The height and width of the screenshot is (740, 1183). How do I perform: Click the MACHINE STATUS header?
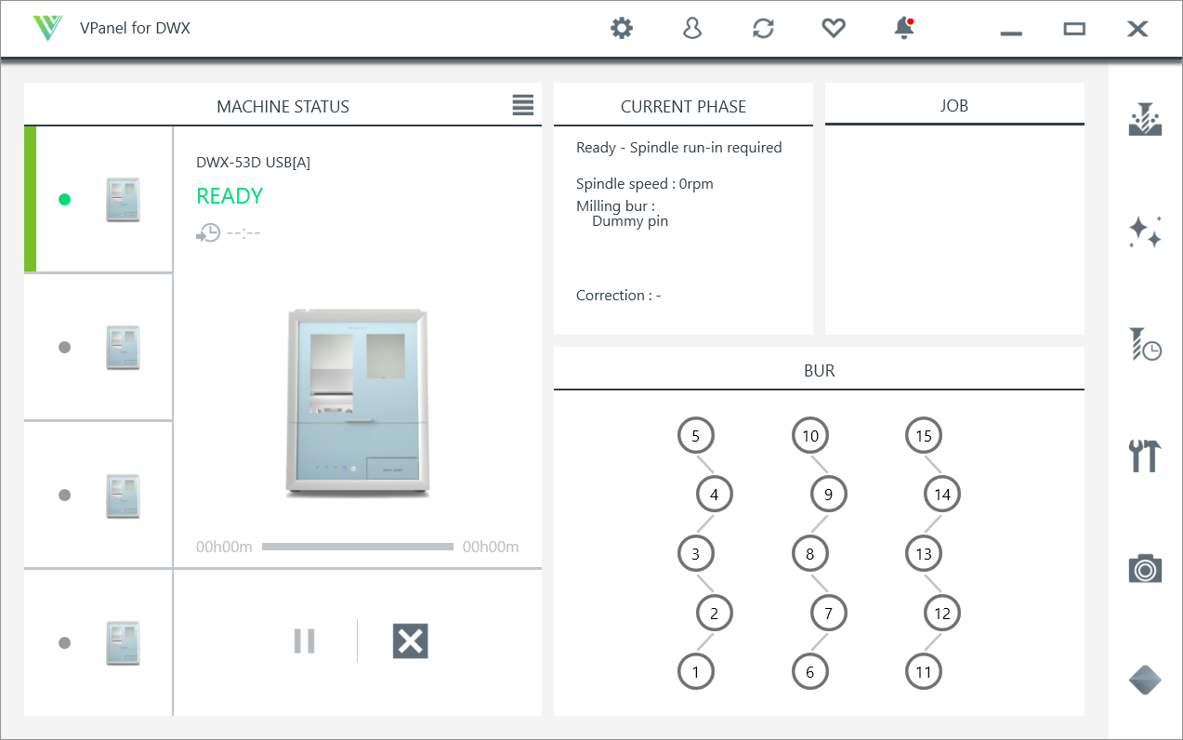point(283,107)
